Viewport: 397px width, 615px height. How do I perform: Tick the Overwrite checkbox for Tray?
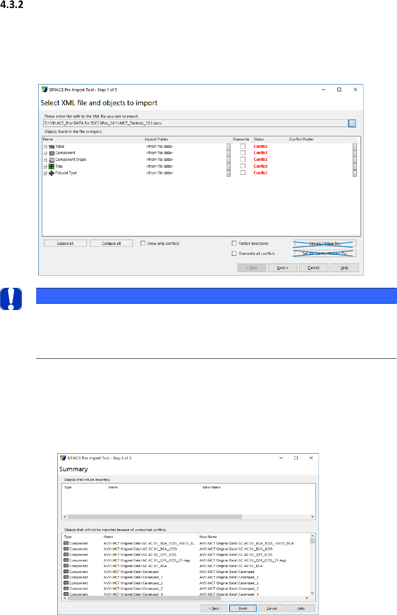click(243, 166)
